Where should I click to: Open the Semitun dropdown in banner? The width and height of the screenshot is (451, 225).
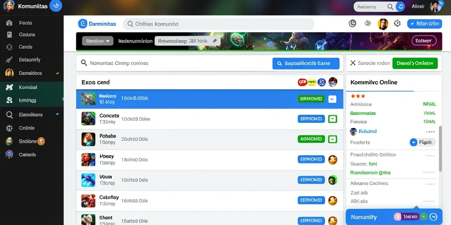coord(97,41)
